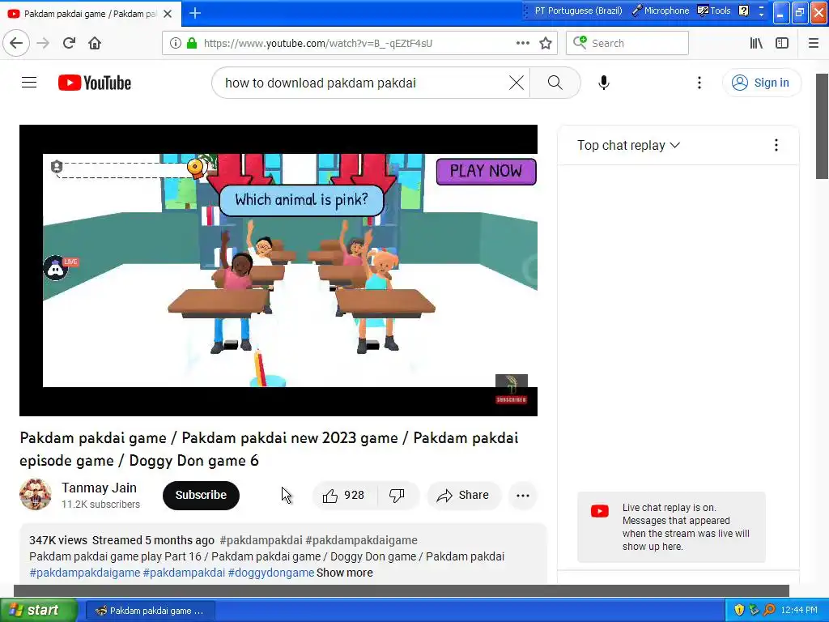Clear the YouTube search query
The width and height of the screenshot is (829, 622).
point(516,83)
